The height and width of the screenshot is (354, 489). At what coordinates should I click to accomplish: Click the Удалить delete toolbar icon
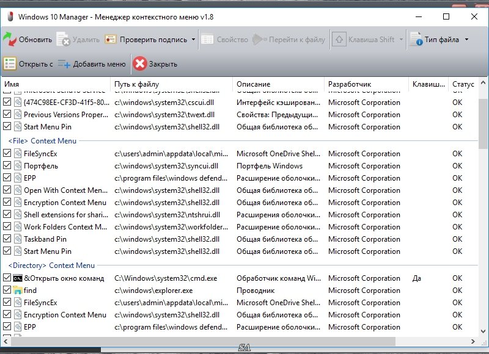(64, 40)
